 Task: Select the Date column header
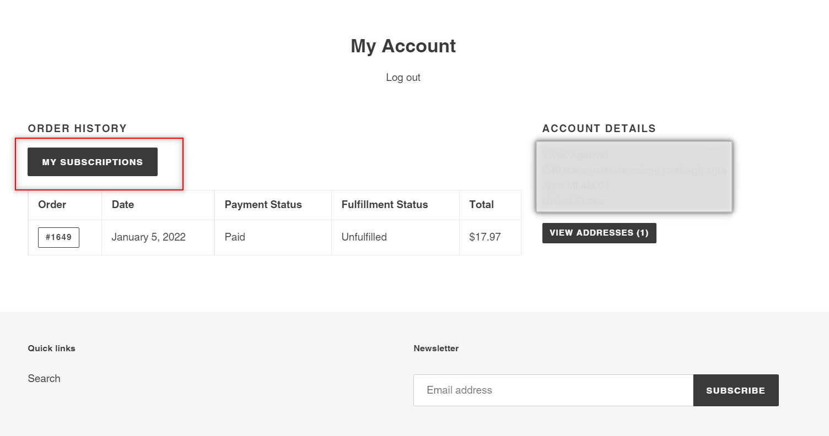(123, 205)
